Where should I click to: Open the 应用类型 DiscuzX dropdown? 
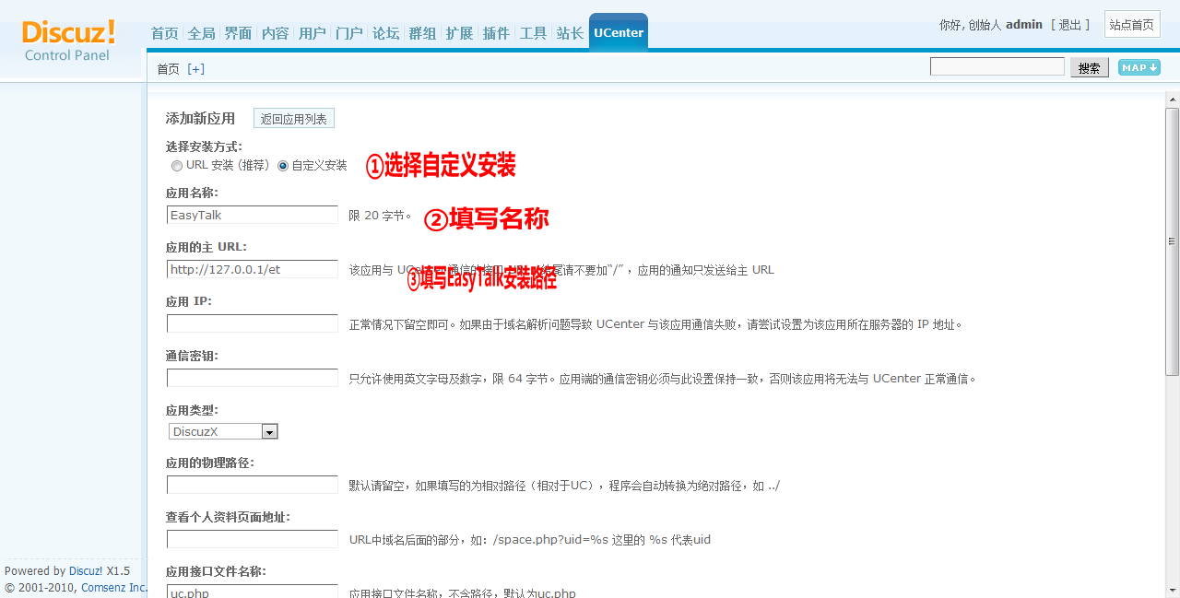223,431
